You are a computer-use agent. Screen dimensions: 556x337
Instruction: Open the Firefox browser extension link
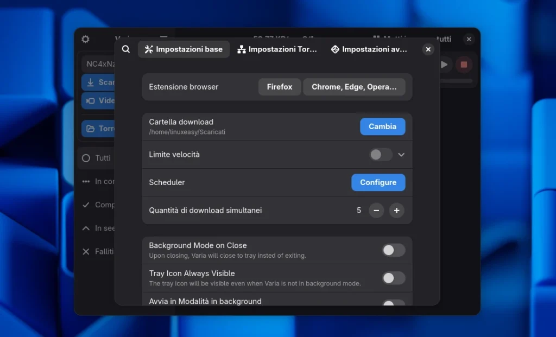280,87
